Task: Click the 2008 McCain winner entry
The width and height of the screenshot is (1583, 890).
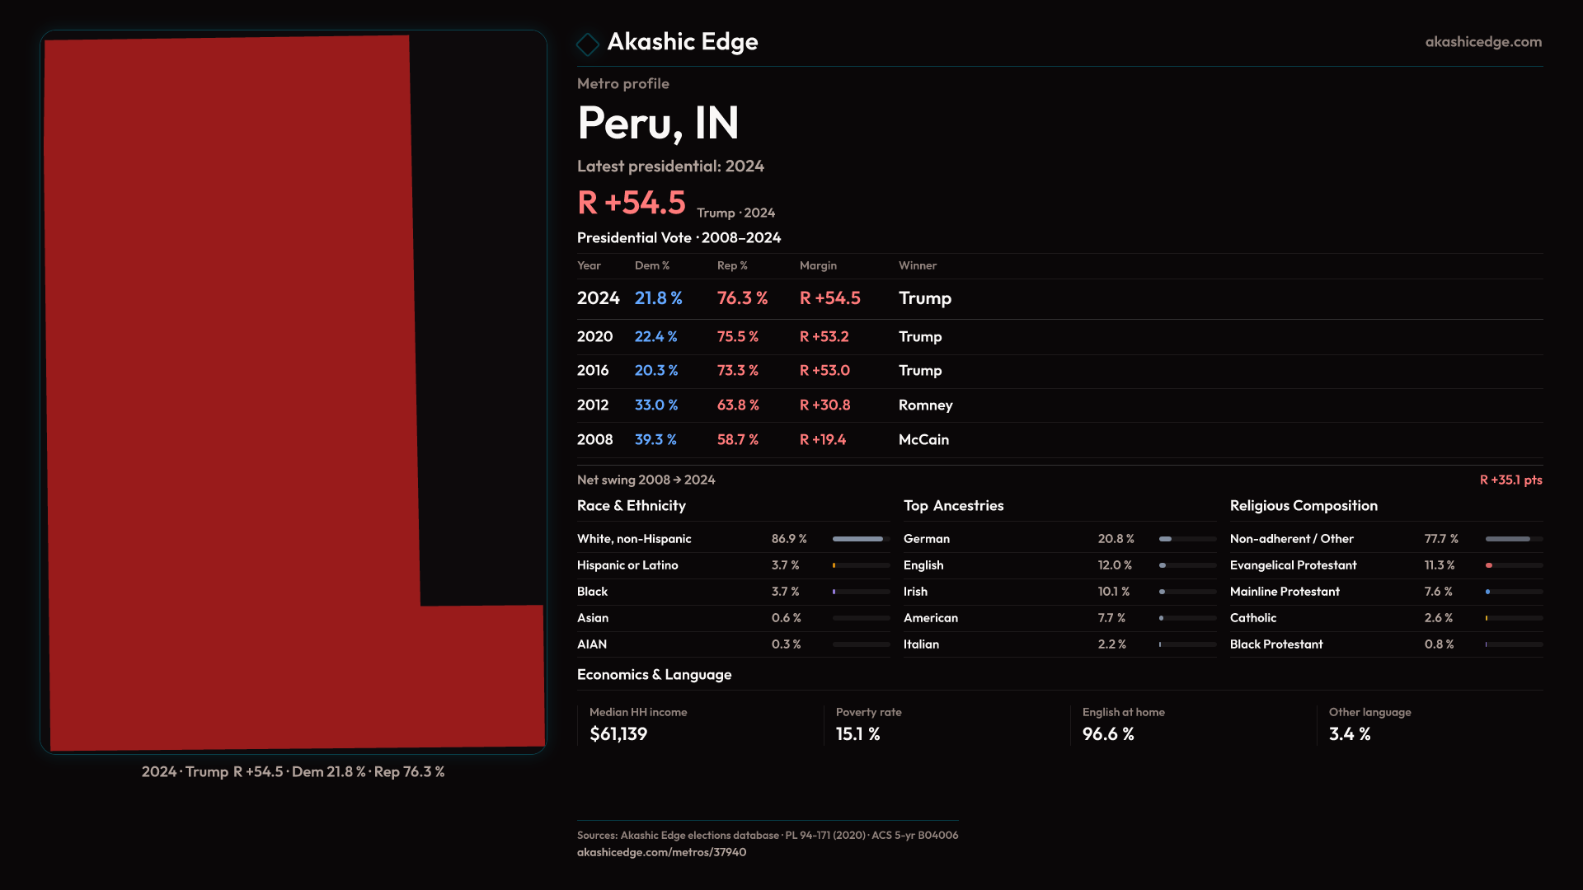Action: point(923,440)
